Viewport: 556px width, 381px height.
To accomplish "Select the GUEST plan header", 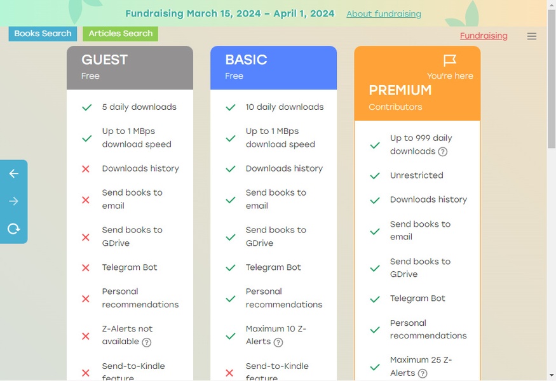I will 130,67.
